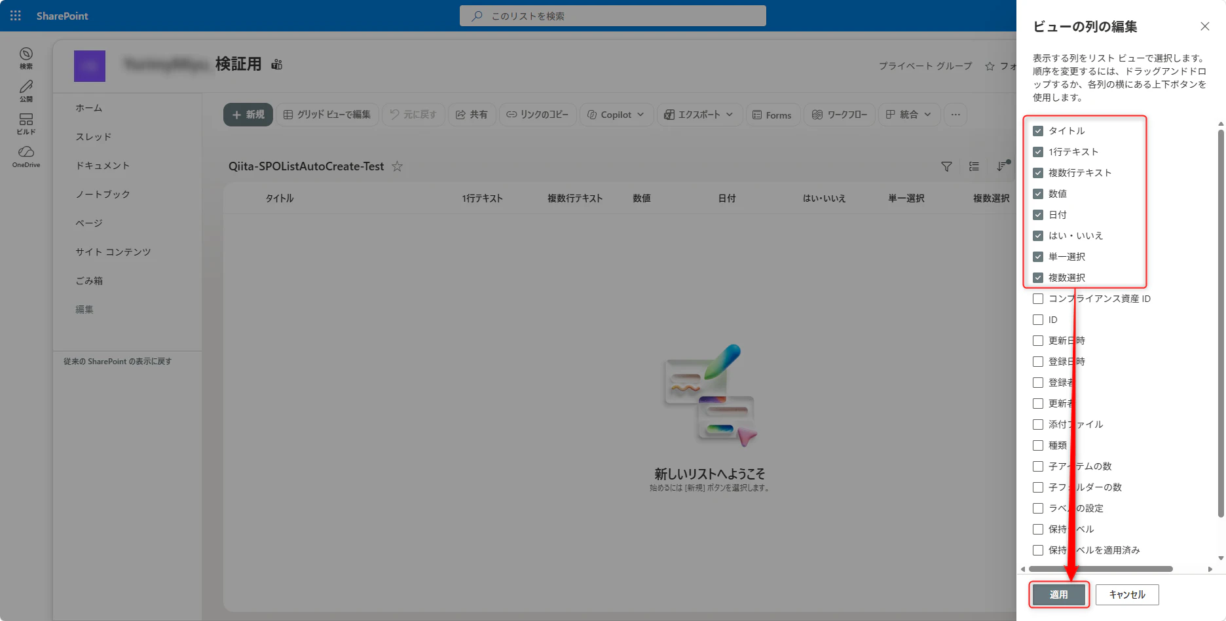Screen dimensions: 1226x621
Task: Click the 適用 apply button
Action: [x=1059, y=595]
